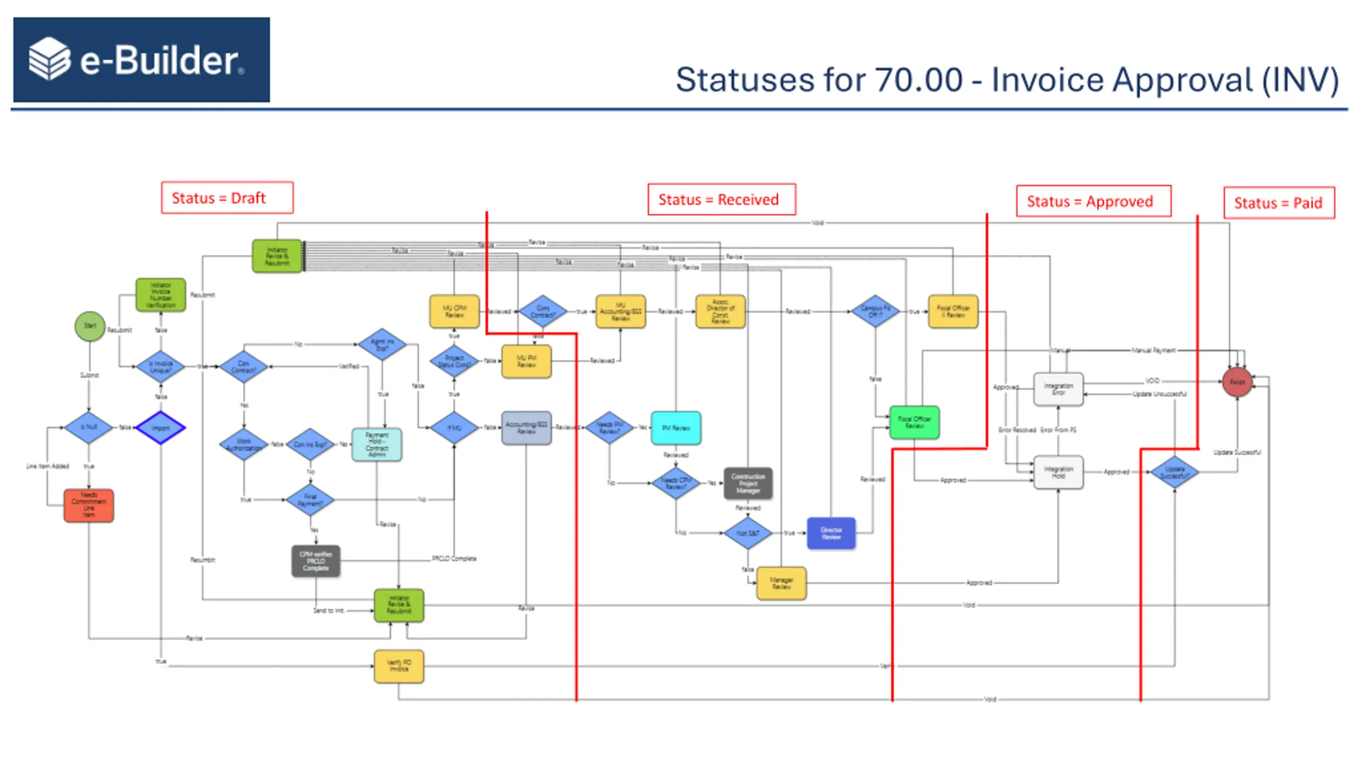Click the dark-outlined Import diamond
The height and width of the screenshot is (766, 1362).
(161, 428)
